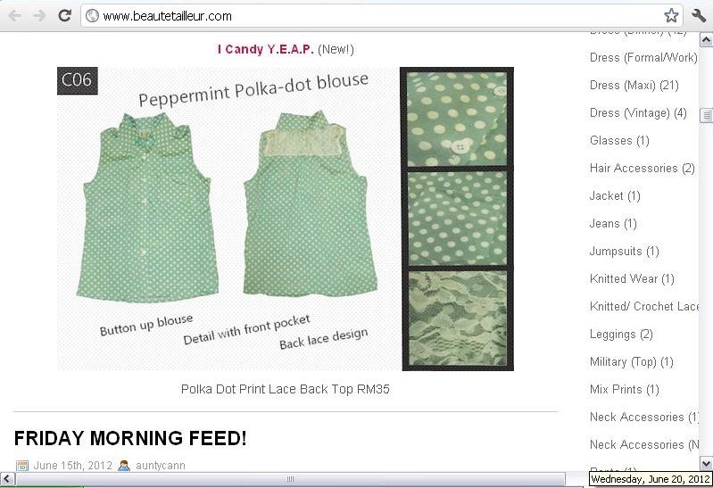Image resolution: width=713 pixels, height=488 pixels.
Task: Click the author avatar icon near auntycann
Action: (x=124, y=466)
